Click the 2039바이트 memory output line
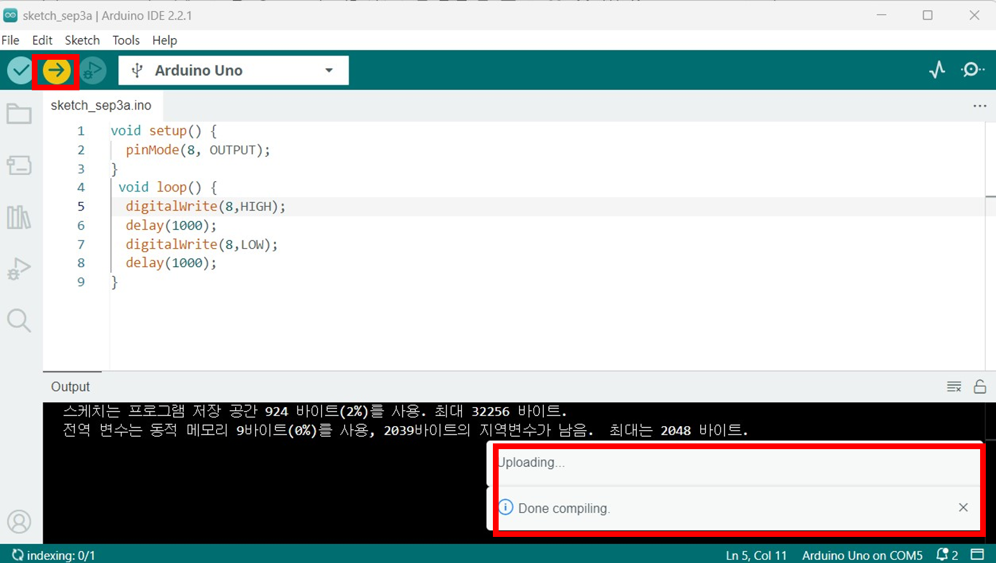This screenshot has height=563, width=996. click(x=405, y=431)
